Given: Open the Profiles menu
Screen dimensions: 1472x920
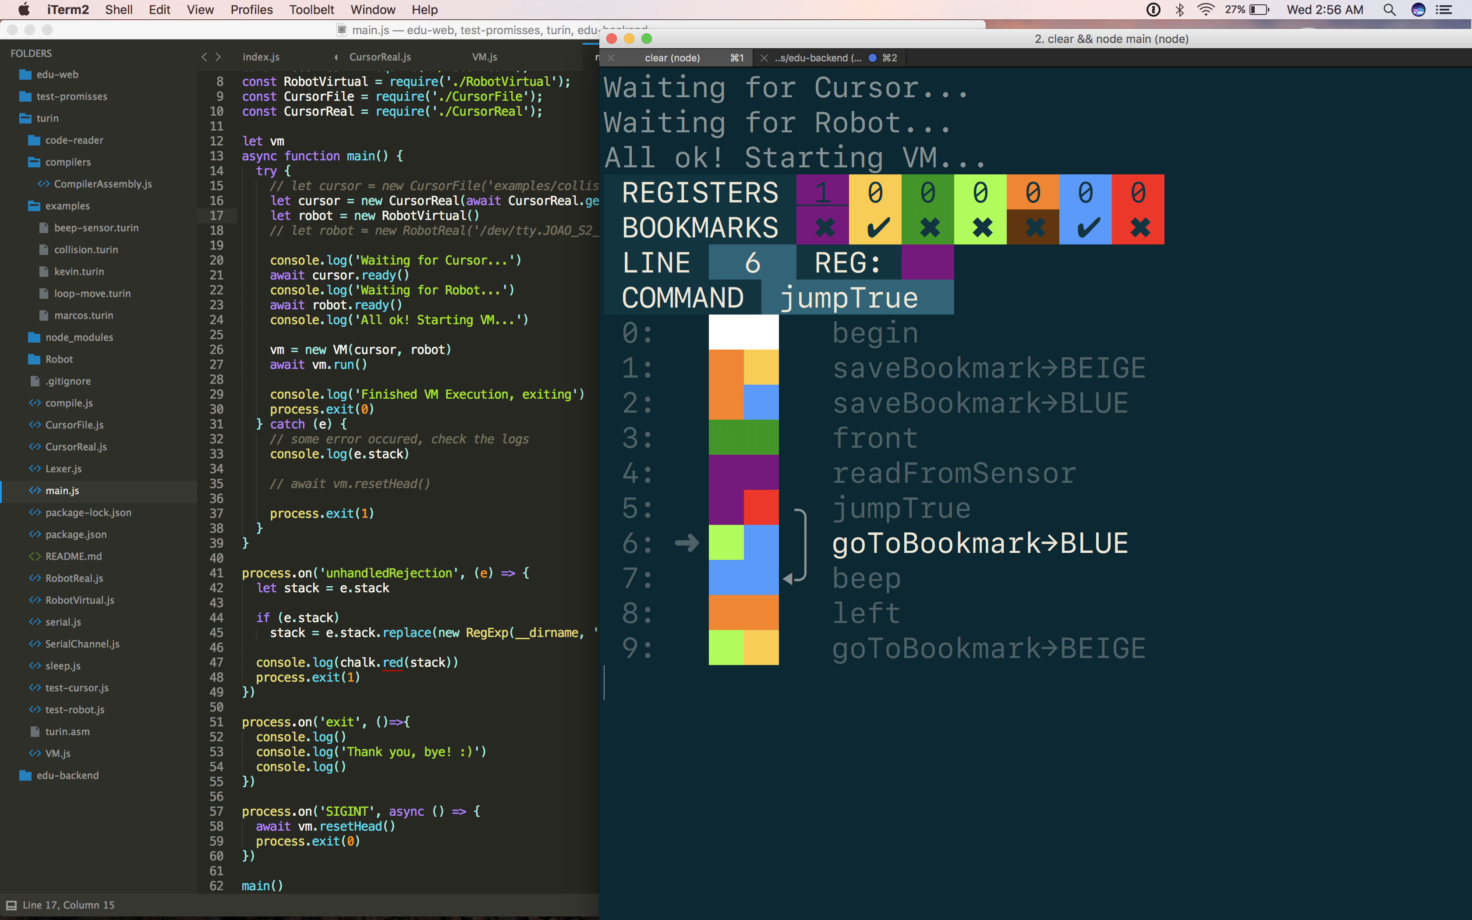Looking at the screenshot, I should coord(251,10).
